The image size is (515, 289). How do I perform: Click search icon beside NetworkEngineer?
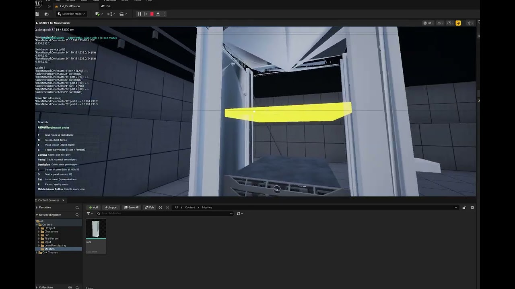coord(77,215)
